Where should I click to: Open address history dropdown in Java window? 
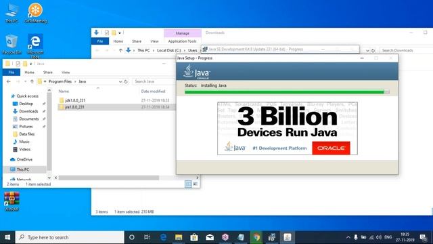point(120,81)
